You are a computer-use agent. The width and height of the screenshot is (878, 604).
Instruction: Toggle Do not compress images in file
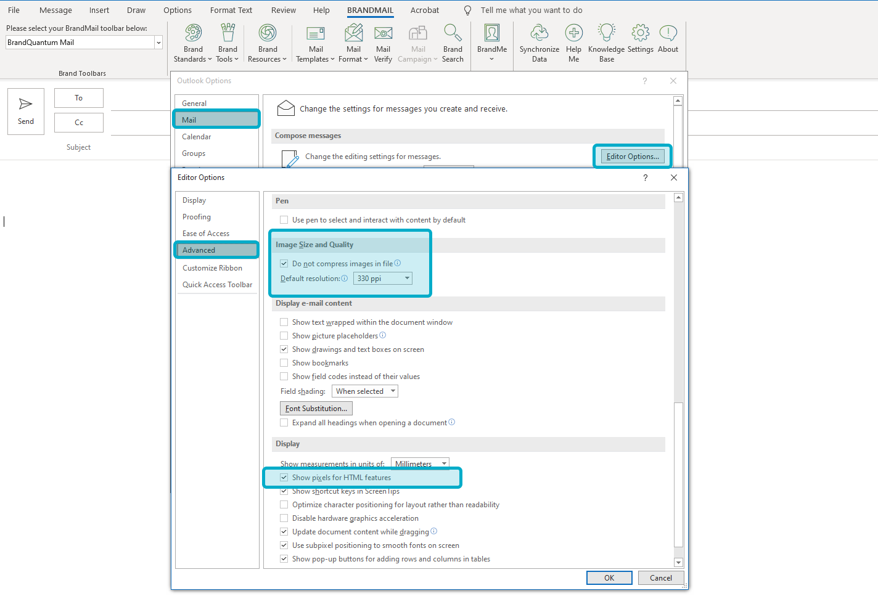coord(284,263)
